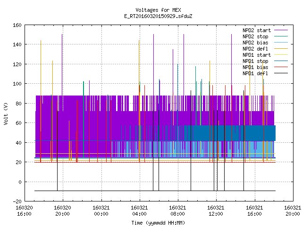Select the x-axis label '160321 00:00'
The width and height of the screenshot is (302, 227).
pos(101,211)
